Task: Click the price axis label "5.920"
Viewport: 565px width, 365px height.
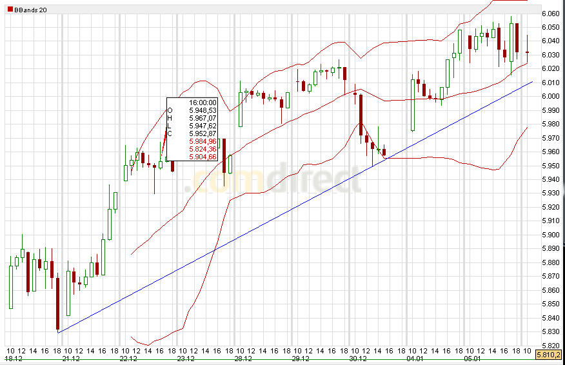Action: coord(551,208)
